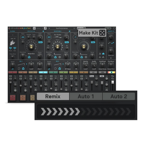Click the dice icon on Make Kit

coord(102,33)
